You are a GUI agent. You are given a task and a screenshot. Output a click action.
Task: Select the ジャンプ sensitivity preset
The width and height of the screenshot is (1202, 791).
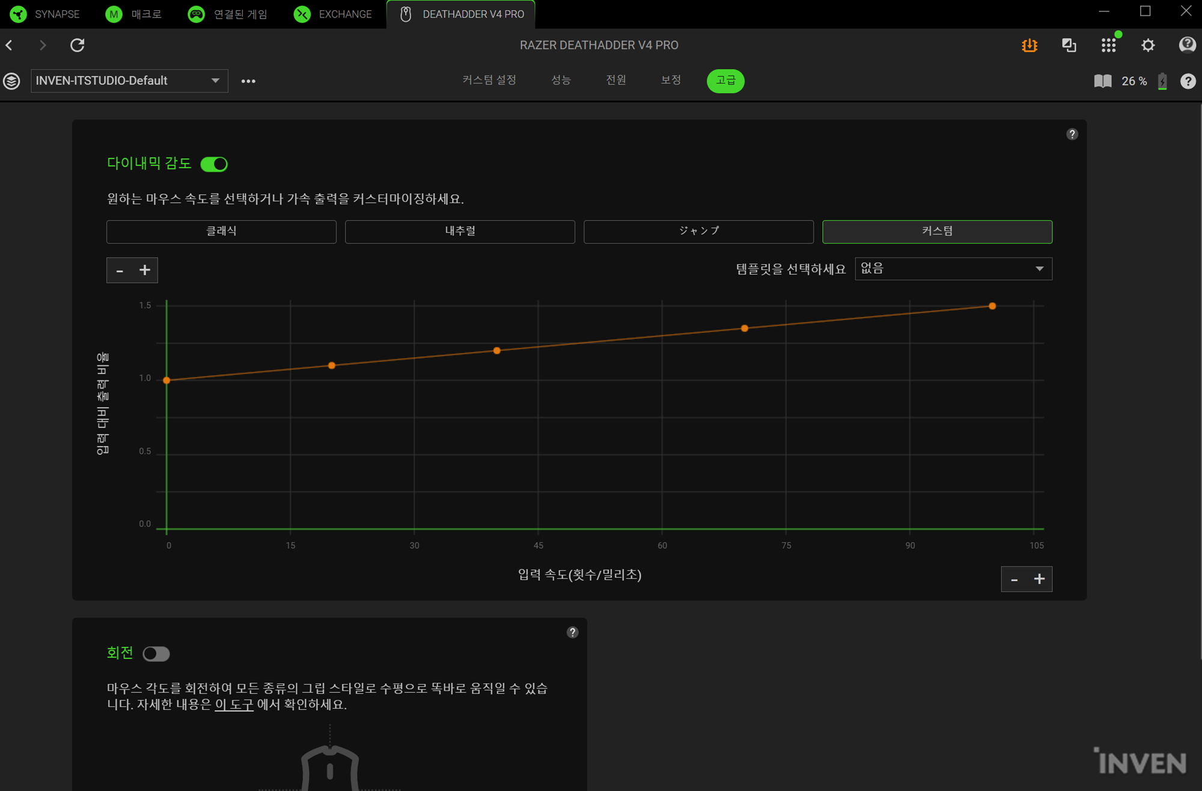[x=698, y=231]
